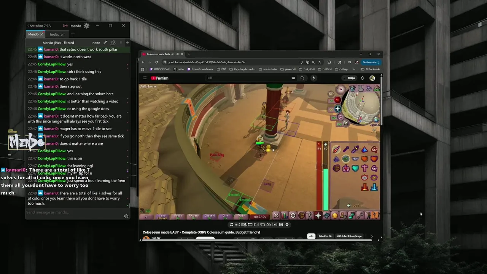The width and height of the screenshot is (487, 274).
Task: Toggle the Channel chat tab
Action: point(210,217)
